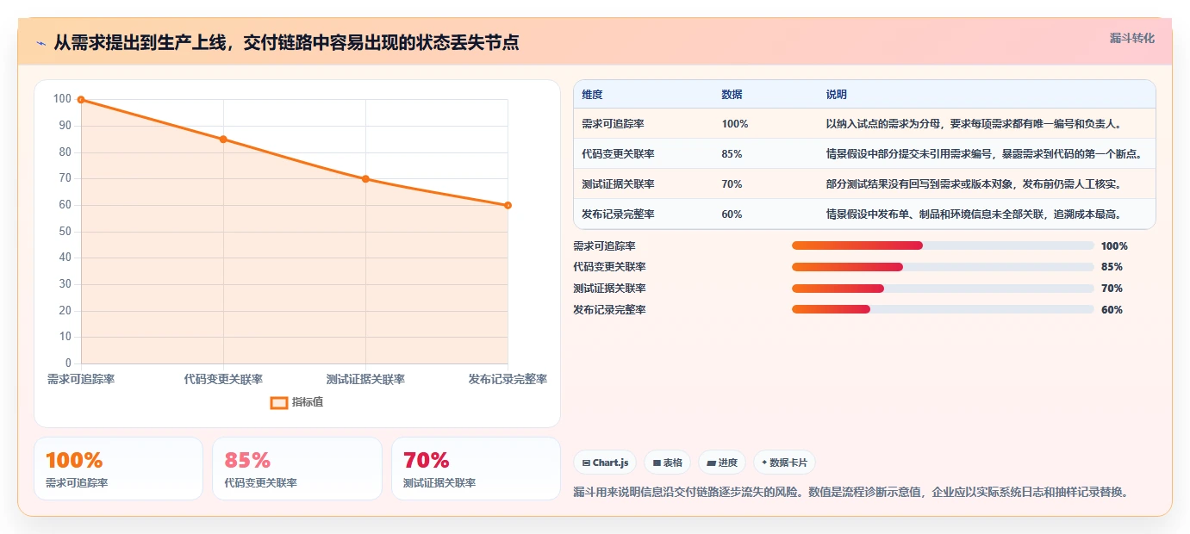Open the 70% 测试证据关联率 stat card
This screenshot has height=534, width=1190.
tap(476, 469)
